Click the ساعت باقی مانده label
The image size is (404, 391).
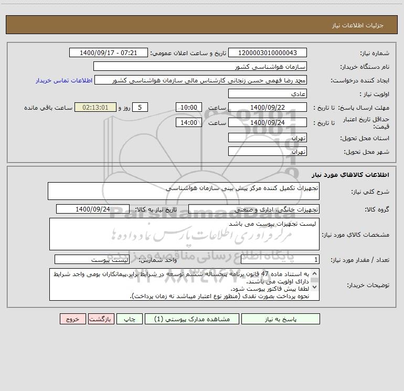(x=48, y=108)
